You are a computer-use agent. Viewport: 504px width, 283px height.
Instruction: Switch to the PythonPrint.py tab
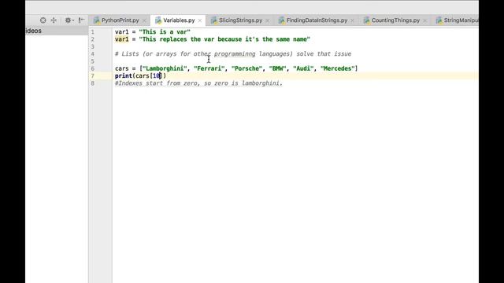(x=120, y=20)
